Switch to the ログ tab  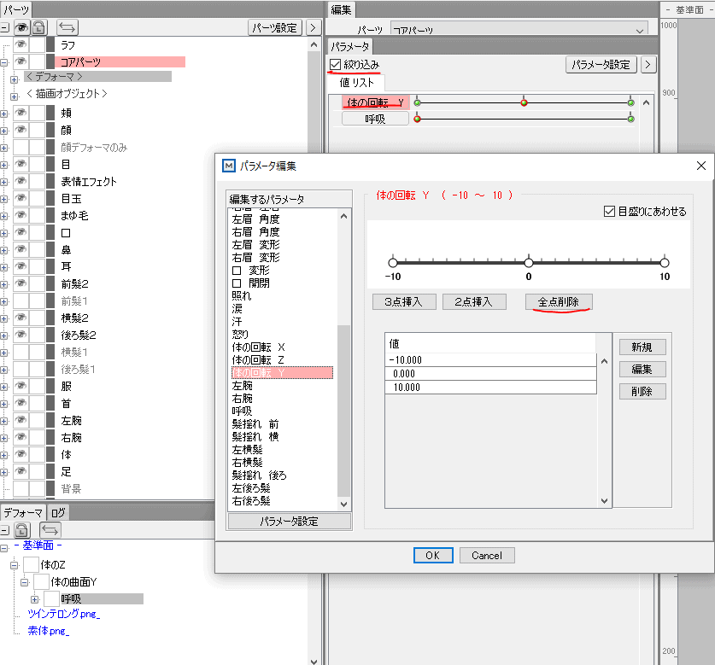click(x=58, y=512)
